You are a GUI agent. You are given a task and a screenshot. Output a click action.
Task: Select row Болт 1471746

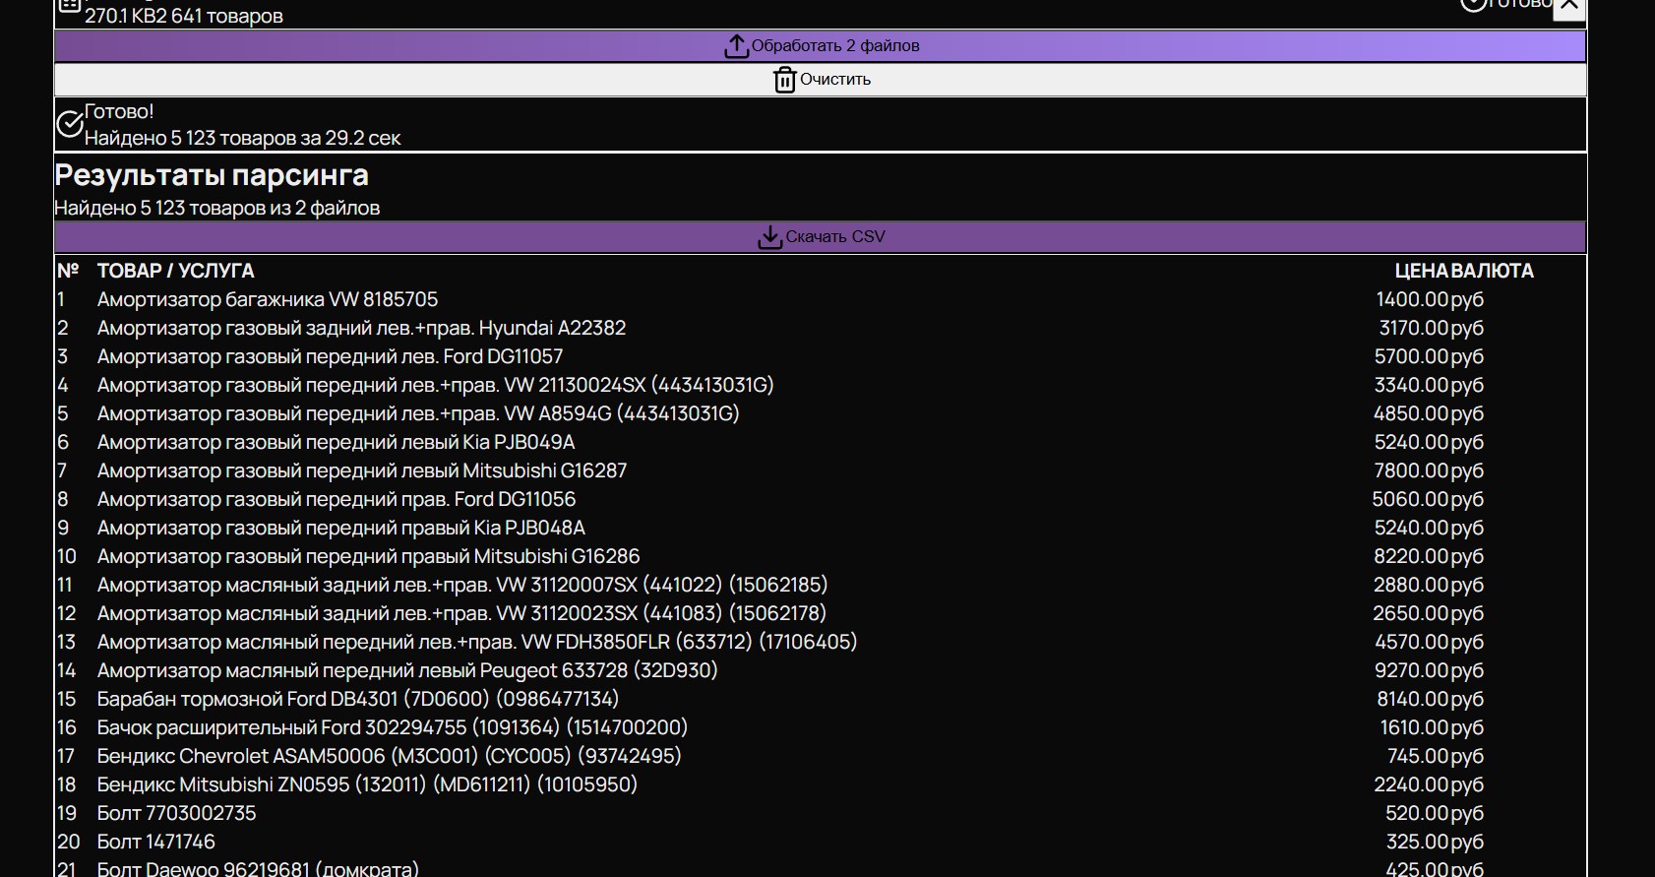click(820, 842)
